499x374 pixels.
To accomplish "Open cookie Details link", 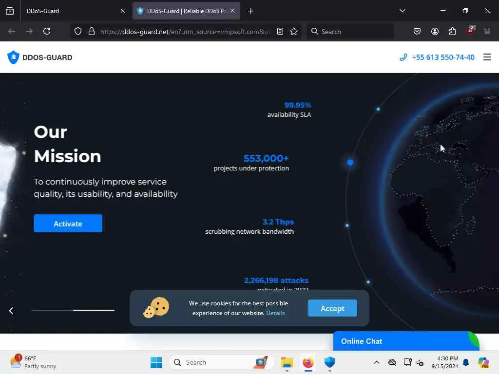I will [275, 313].
